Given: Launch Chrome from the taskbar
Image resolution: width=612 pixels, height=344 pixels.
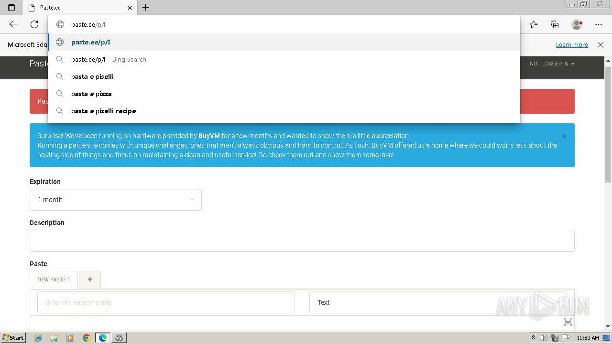Looking at the screenshot, I should pos(87,338).
